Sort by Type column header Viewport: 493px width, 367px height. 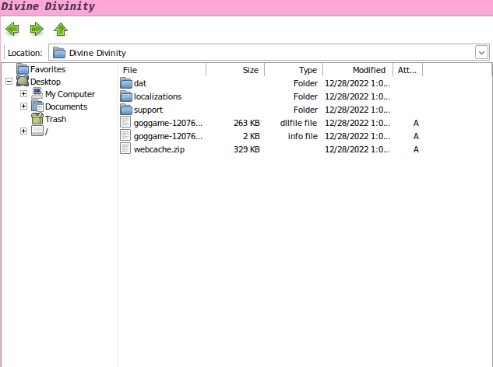(294, 70)
